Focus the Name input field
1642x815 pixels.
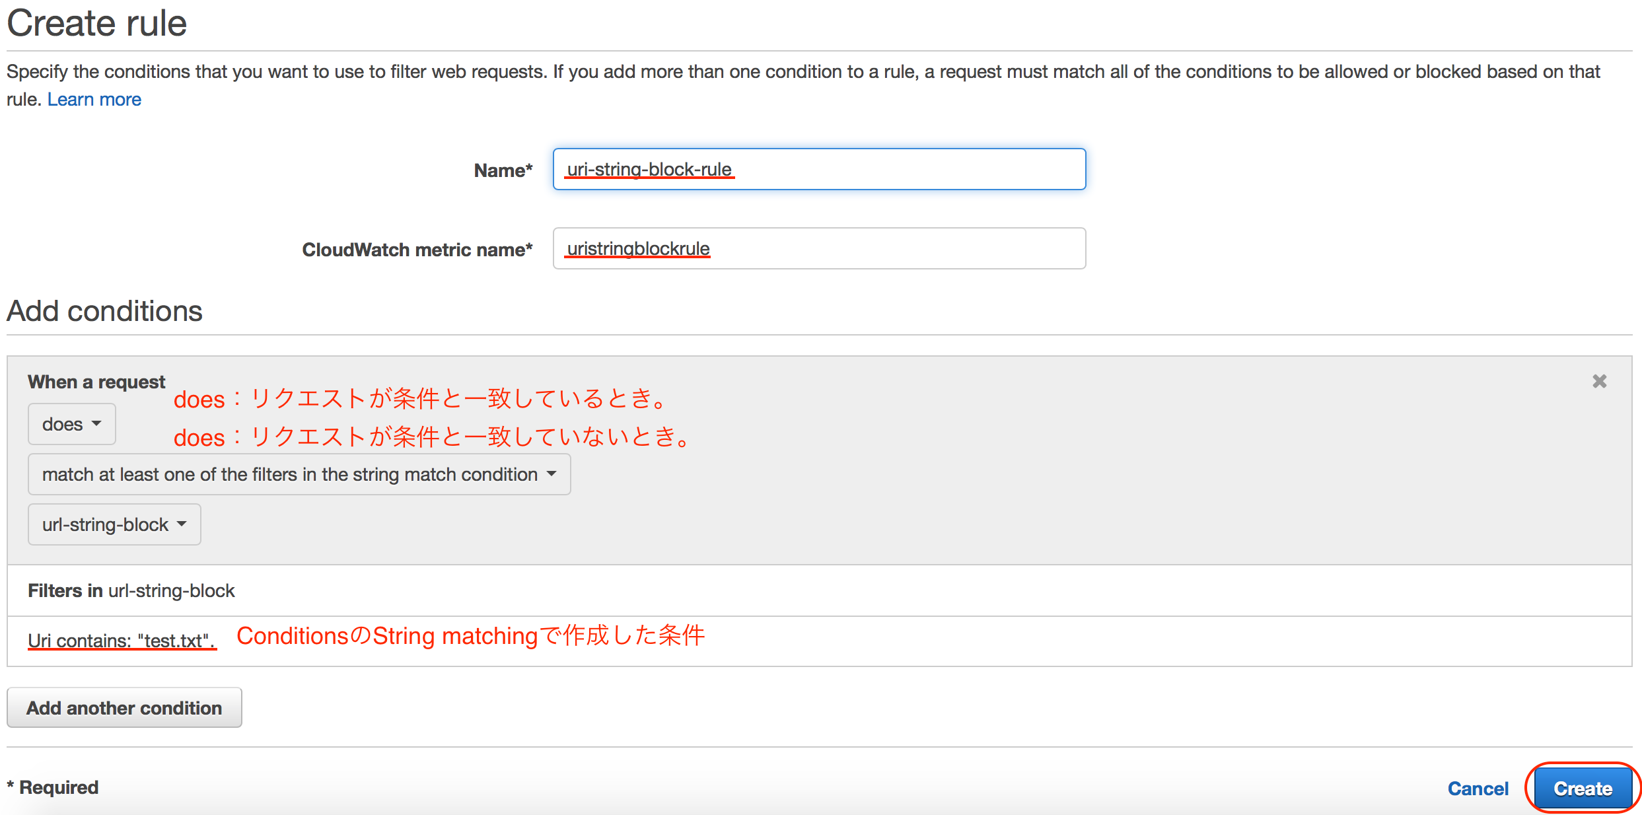click(819, 169)
